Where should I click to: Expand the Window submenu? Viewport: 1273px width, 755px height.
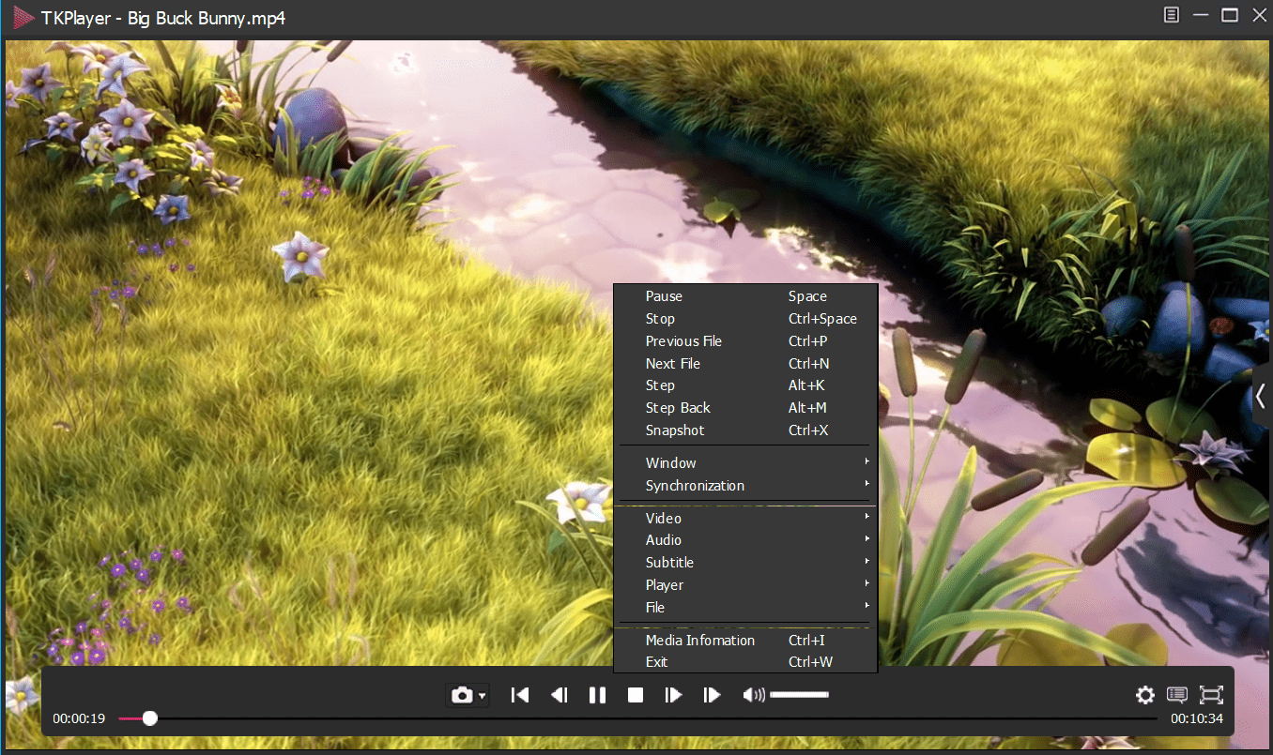tap(745, 463)
